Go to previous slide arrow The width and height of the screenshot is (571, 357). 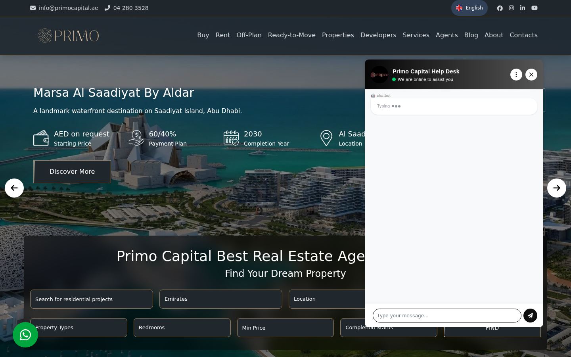(x=14, y=188)
